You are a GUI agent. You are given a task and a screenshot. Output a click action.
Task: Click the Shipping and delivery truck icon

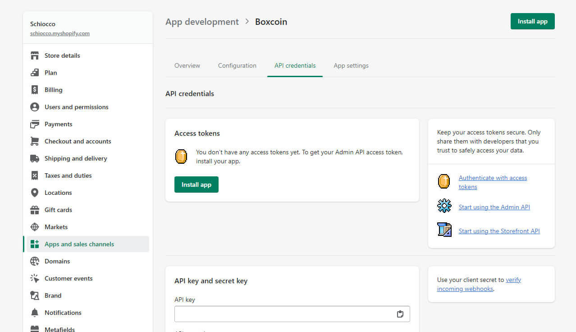tap(35, 158)
